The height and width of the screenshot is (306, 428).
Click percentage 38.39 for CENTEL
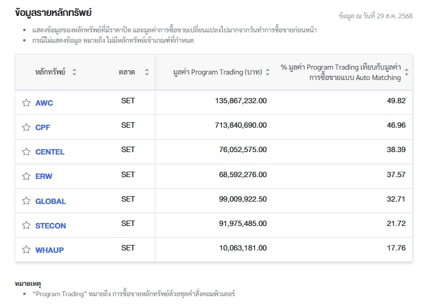pos(396,150)
